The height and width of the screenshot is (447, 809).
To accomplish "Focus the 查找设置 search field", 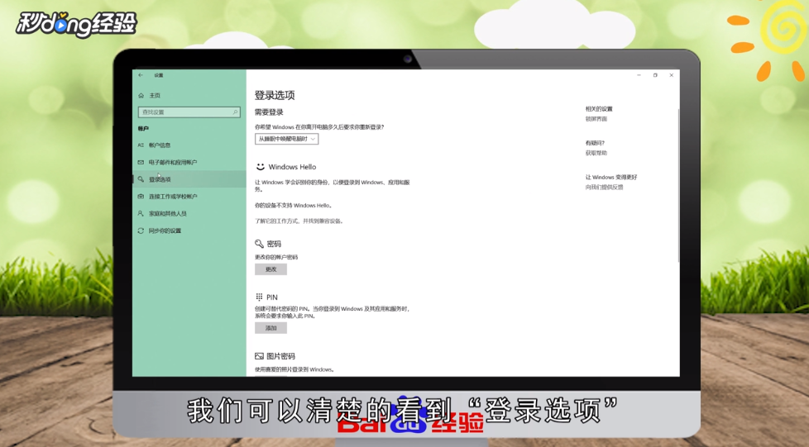I will pos(189,112).
